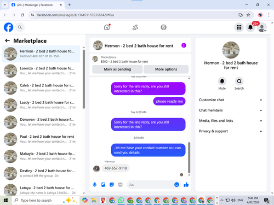Image resolution: width=274 pixels, height=205 pixels.
Task: Click the message input field Aa
Action: (x=150, y=185)
